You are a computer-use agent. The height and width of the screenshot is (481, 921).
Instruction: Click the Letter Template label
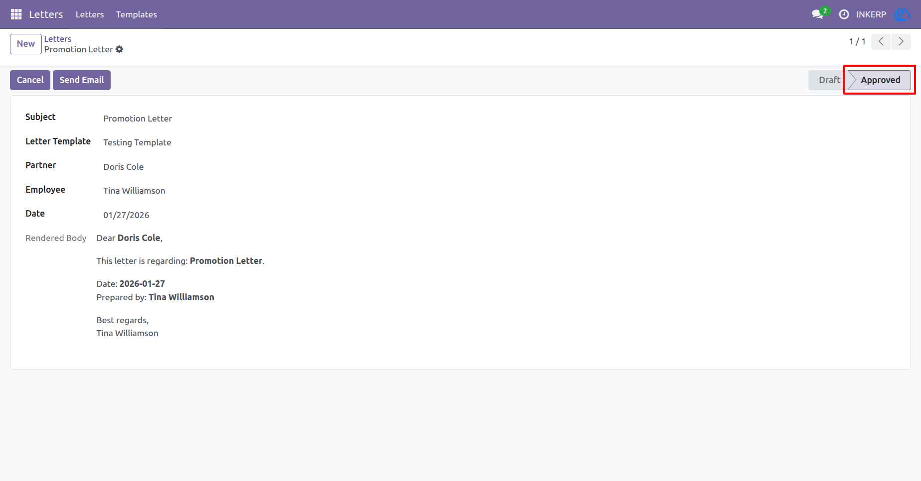[58, 141]
